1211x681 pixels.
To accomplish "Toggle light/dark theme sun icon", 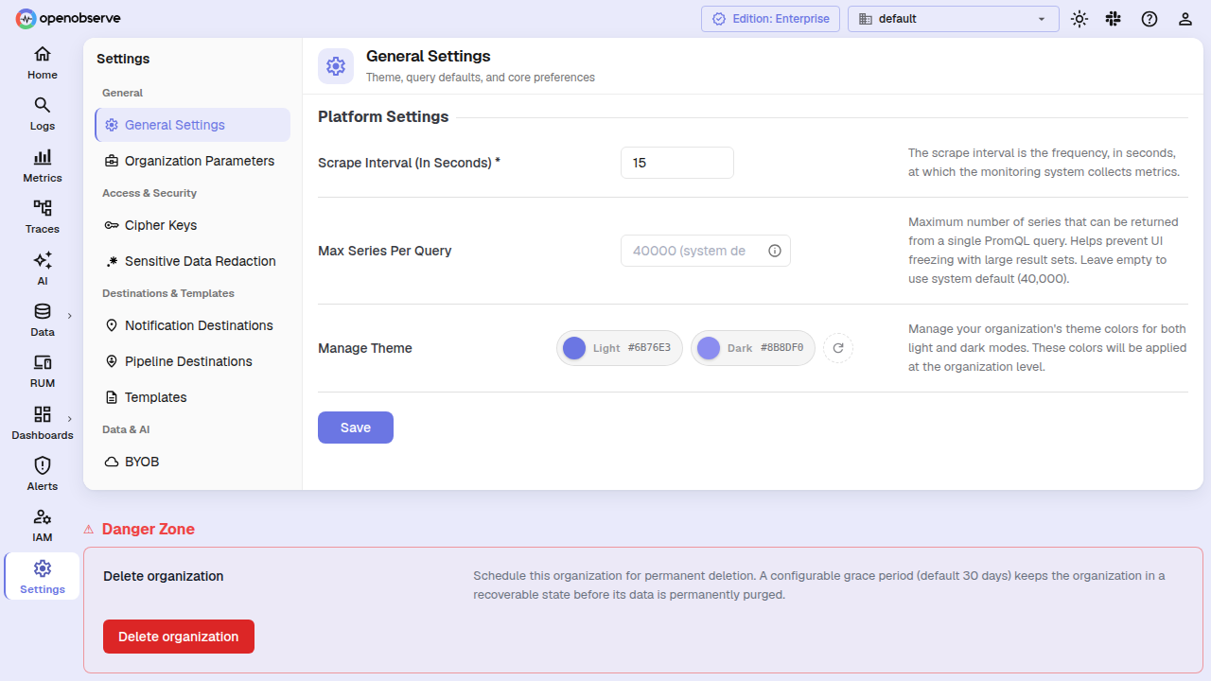I will 1079,19.
